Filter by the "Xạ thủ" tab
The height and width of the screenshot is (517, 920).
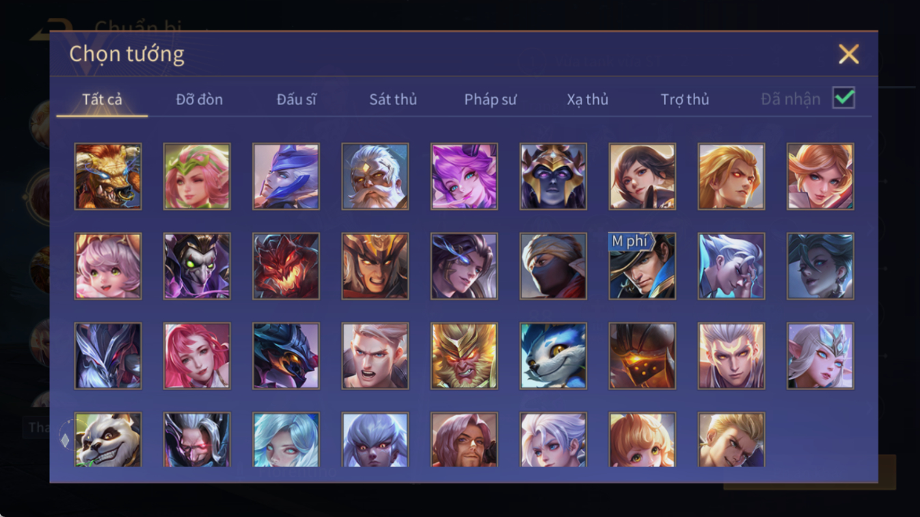pos(587,100)
